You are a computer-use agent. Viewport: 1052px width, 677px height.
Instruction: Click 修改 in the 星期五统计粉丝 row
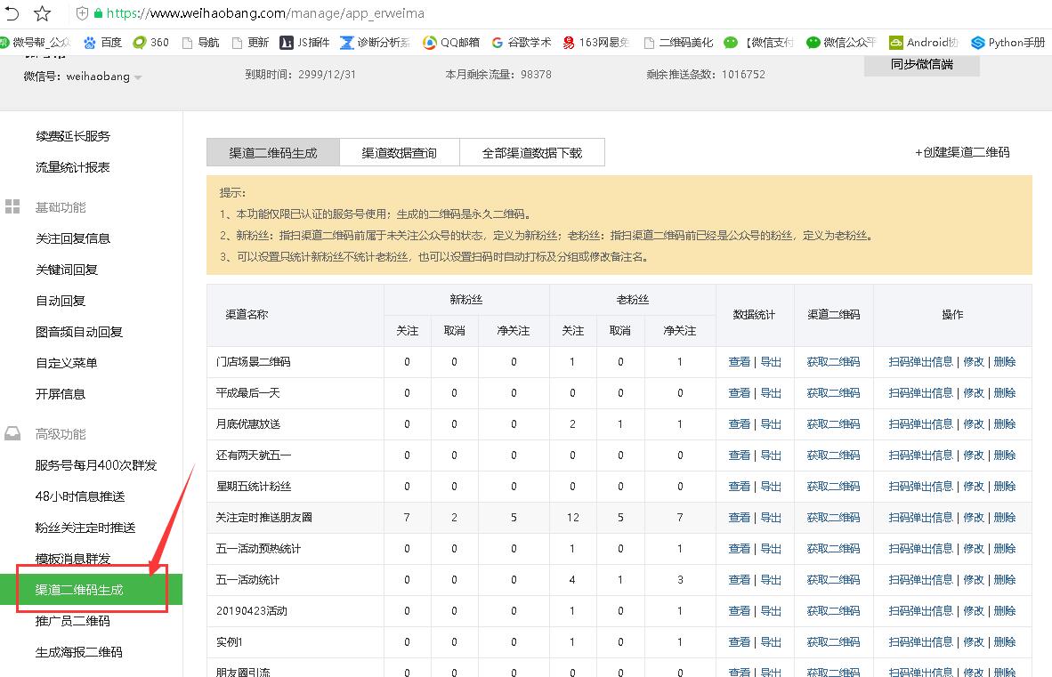pos(974,487)
